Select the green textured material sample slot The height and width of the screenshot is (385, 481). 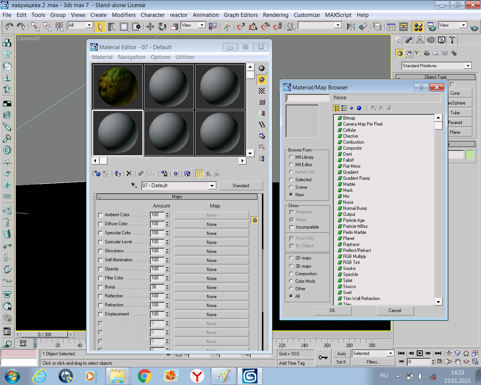pyautogui.click(x=118, y=86)
